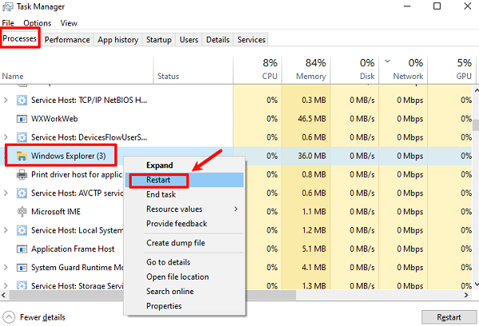479x326 pixels.
Task: Sort by Disk column header
Action: [354, 70]
